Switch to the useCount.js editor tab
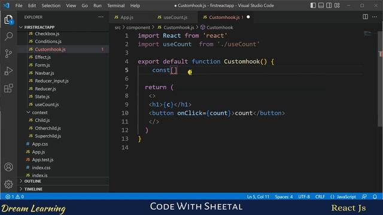 pyautogui.click(x=175, y=17)
